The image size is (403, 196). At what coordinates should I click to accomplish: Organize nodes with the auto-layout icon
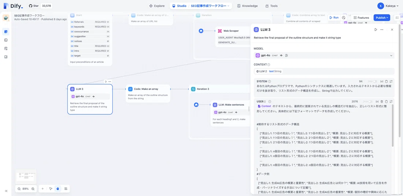point(66,189)
